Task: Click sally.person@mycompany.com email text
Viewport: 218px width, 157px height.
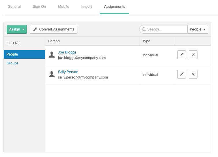Action: click(x=83, y=77)
